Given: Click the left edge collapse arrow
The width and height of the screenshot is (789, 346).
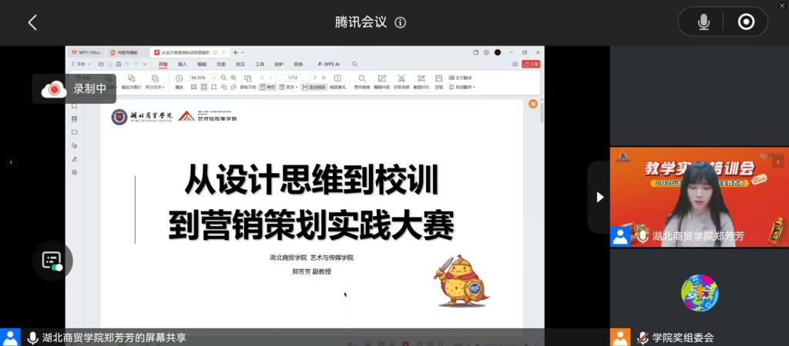Looking at the screenshot, I should tap(11, 162).
